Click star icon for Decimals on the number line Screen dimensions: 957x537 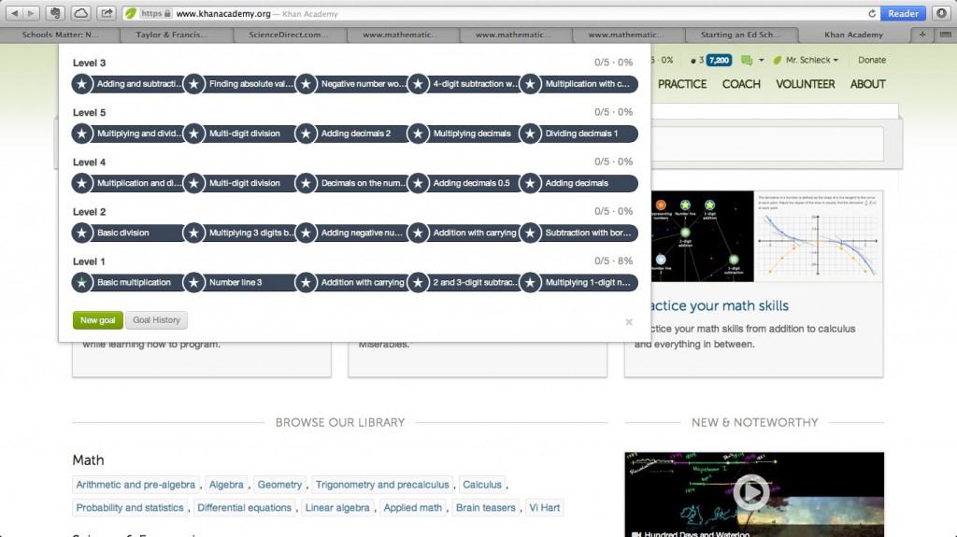pos(306,183)
